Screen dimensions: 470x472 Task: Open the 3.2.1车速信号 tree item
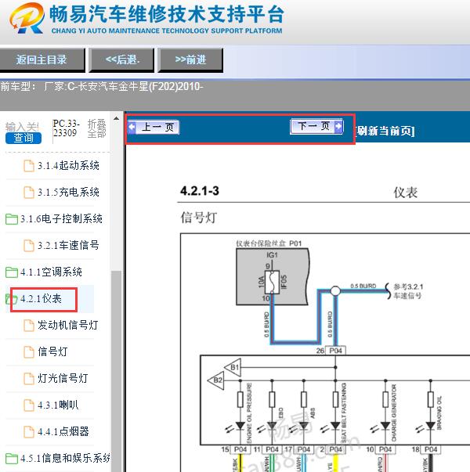[x=68, y=245]
